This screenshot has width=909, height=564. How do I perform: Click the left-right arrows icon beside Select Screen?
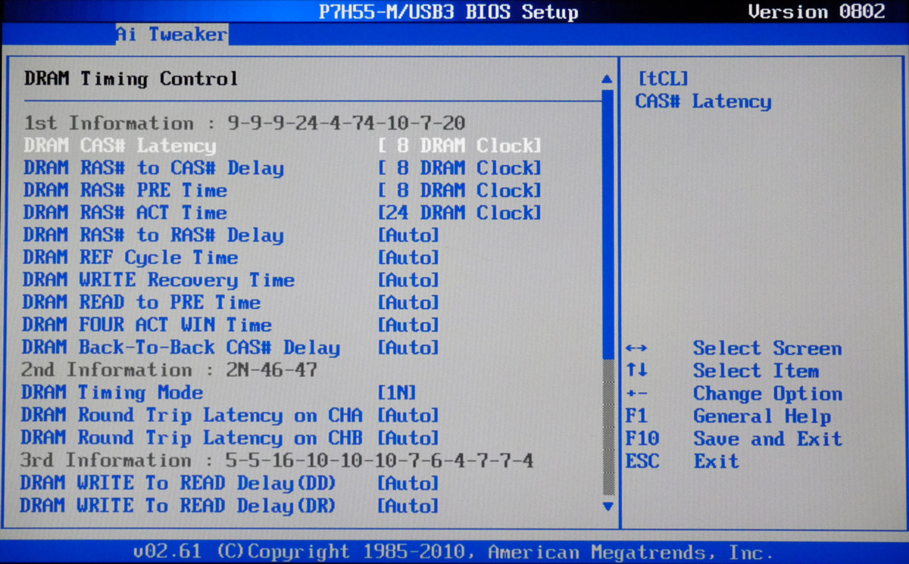click(637, 348)
